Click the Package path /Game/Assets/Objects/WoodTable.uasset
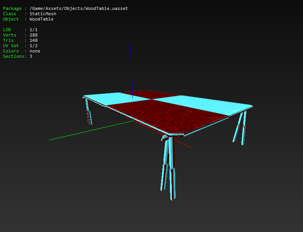The height and width of the screenshot is (232, 303). (x=79, y=8)
